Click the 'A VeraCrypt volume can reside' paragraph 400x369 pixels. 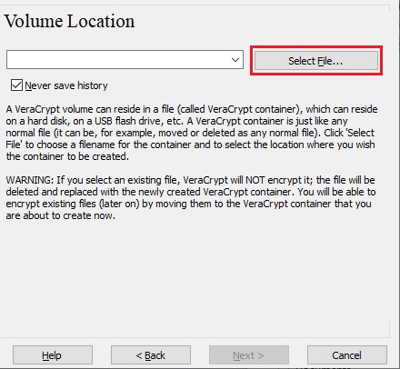tap(191, 133)
